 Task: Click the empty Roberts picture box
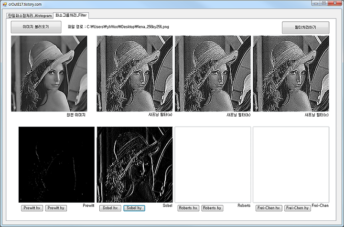pyautogui.click(x=213, y=165)
